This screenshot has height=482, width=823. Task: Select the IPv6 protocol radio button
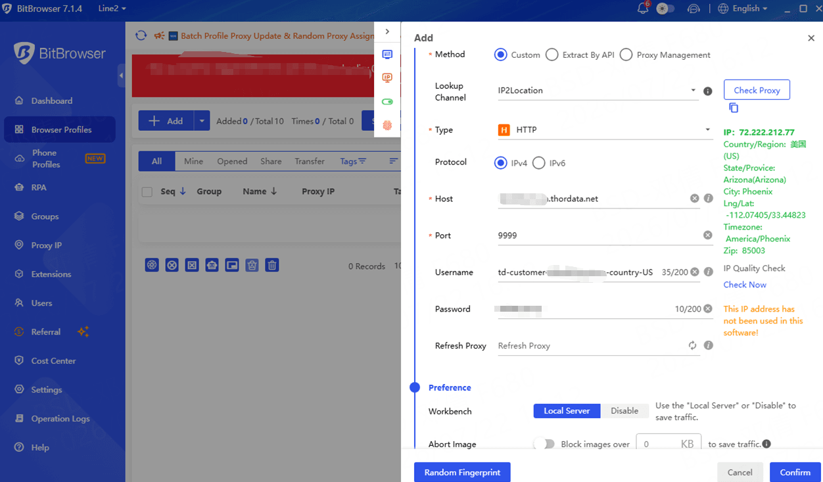pos(538,163)
